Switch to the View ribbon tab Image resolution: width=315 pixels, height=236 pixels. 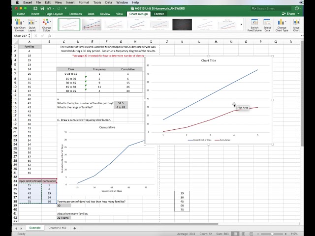119,14
